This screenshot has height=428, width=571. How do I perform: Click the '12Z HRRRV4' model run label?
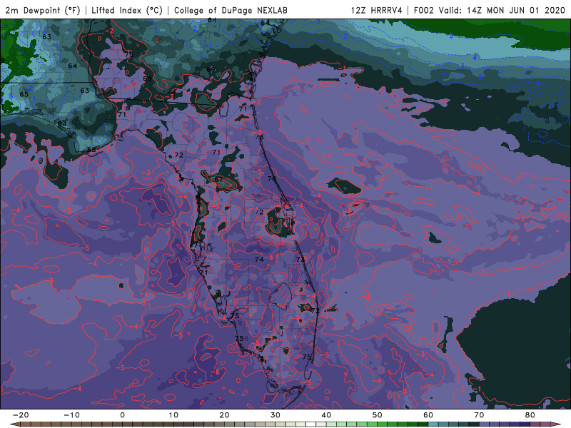coord(376,10)
